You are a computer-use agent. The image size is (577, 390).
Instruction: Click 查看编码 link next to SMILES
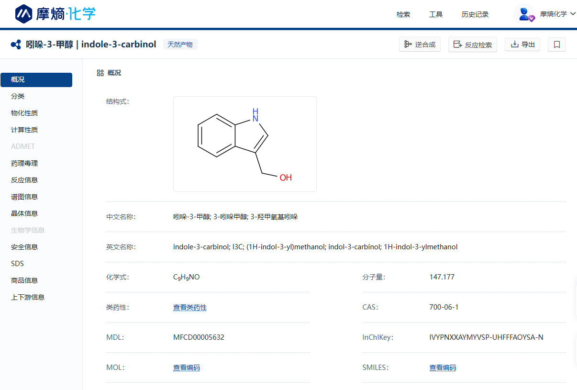(x=443, y=368)
